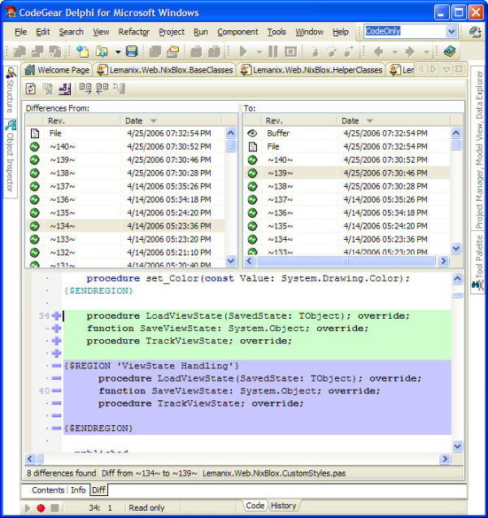Click the go to next difference icon
This screenshot has width=488, height=518.
pyautogui.click(x=85, y=89)
